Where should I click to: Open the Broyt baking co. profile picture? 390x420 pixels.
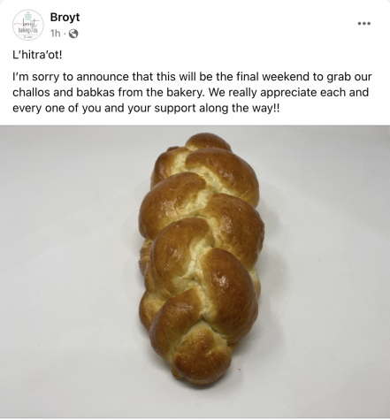(28, 25)
